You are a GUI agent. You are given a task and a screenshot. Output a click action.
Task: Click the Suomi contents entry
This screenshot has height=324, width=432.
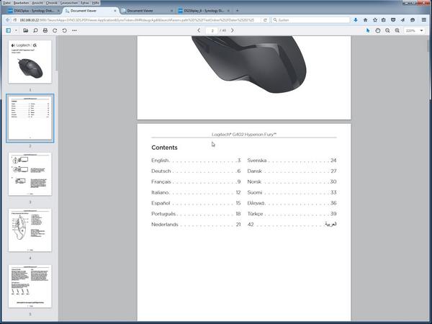point(292,192)
